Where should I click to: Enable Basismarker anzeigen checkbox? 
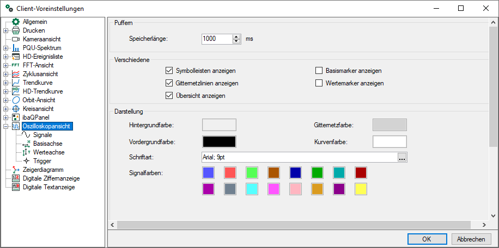click(319, 71)
